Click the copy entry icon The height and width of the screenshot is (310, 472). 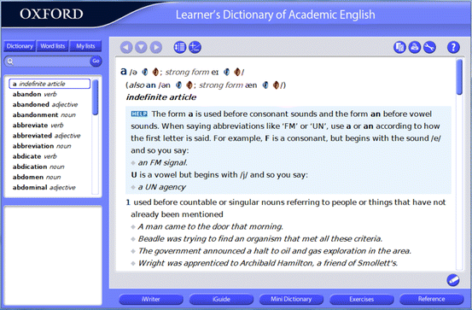(x=399, y=47)
